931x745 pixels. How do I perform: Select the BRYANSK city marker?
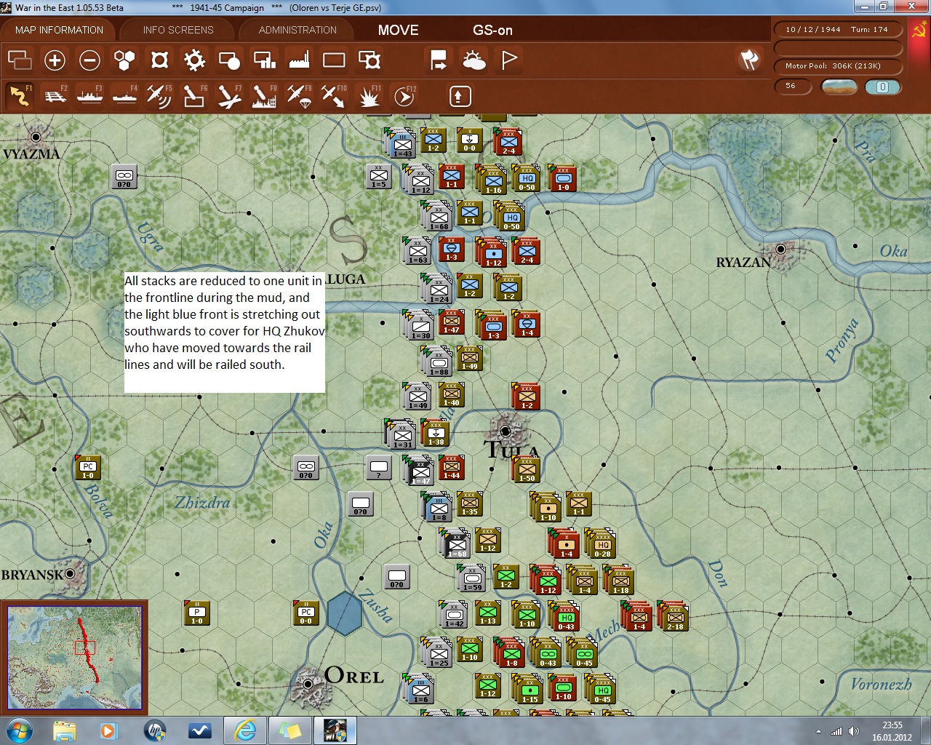[x=71, y=574]
